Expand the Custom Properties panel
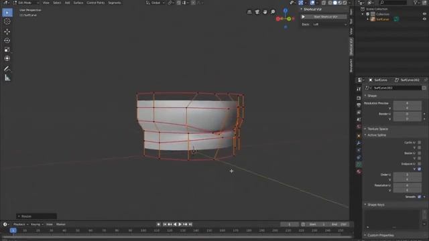This screenshot has height=241, width=429. [380, 235]
